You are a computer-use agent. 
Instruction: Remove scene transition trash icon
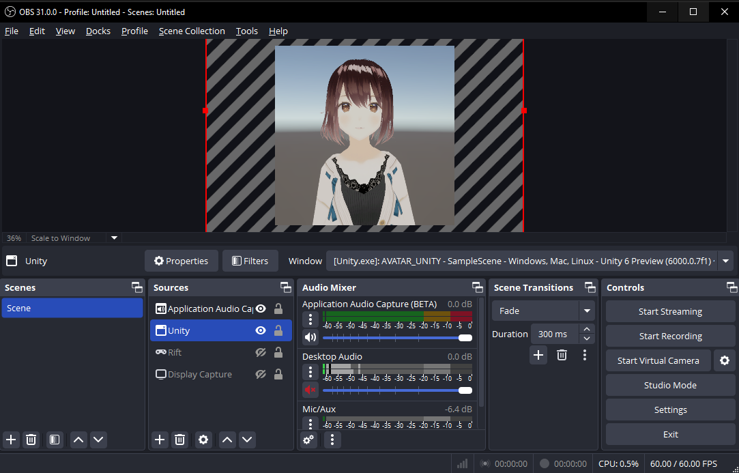coord(562,355)
